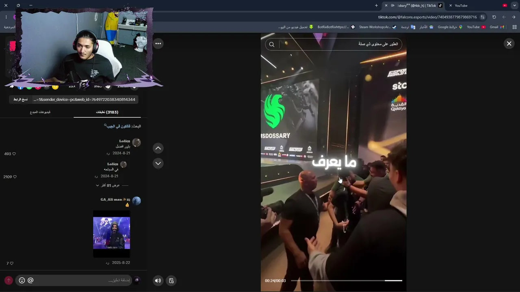
Task: Open the الأخبار news bookmark
Action: tap(427, 27)
